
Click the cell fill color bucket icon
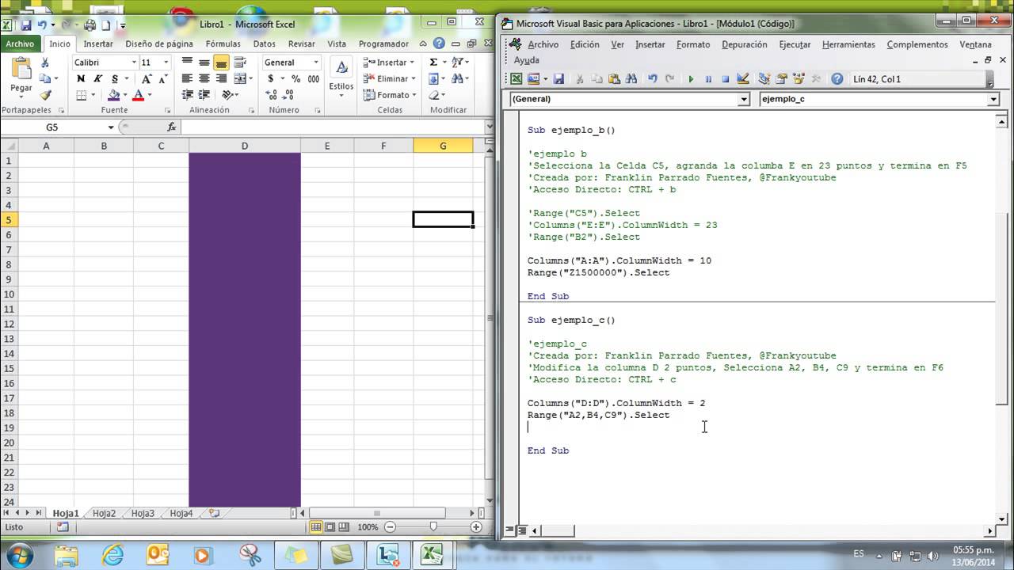click(114, 95)
